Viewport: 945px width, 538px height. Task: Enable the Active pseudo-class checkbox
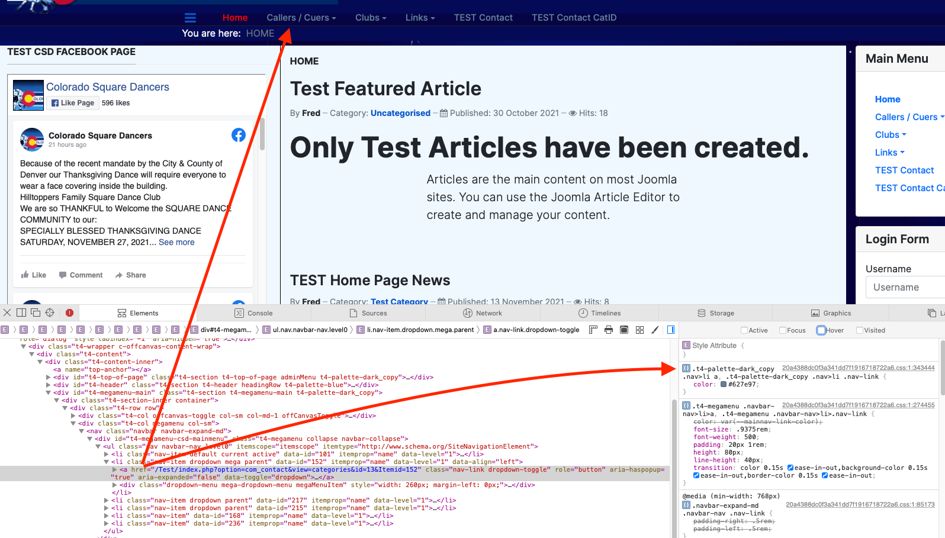coord(744,330)
